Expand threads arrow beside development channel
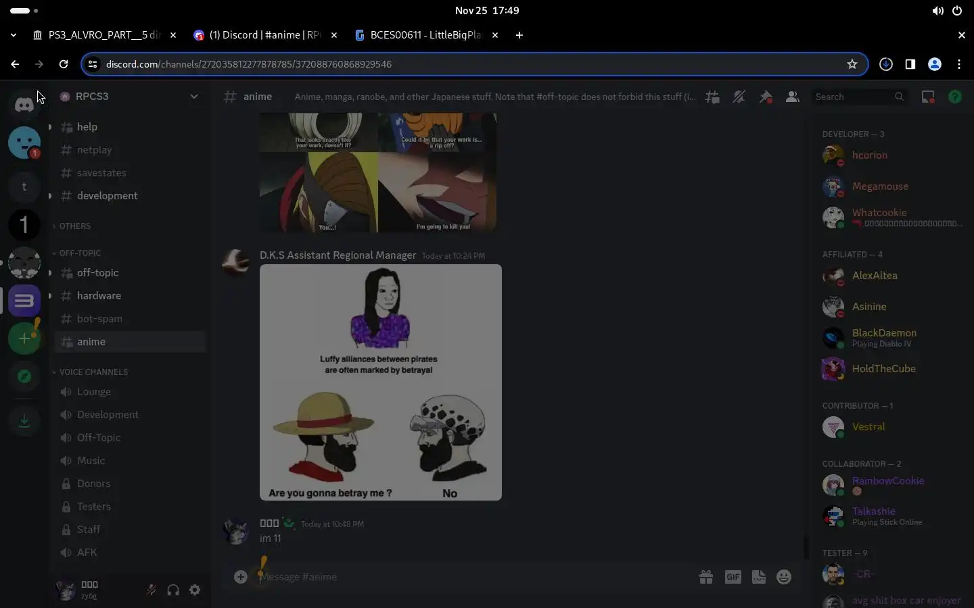The image size is (974, 608). click(x=49, y=196)
